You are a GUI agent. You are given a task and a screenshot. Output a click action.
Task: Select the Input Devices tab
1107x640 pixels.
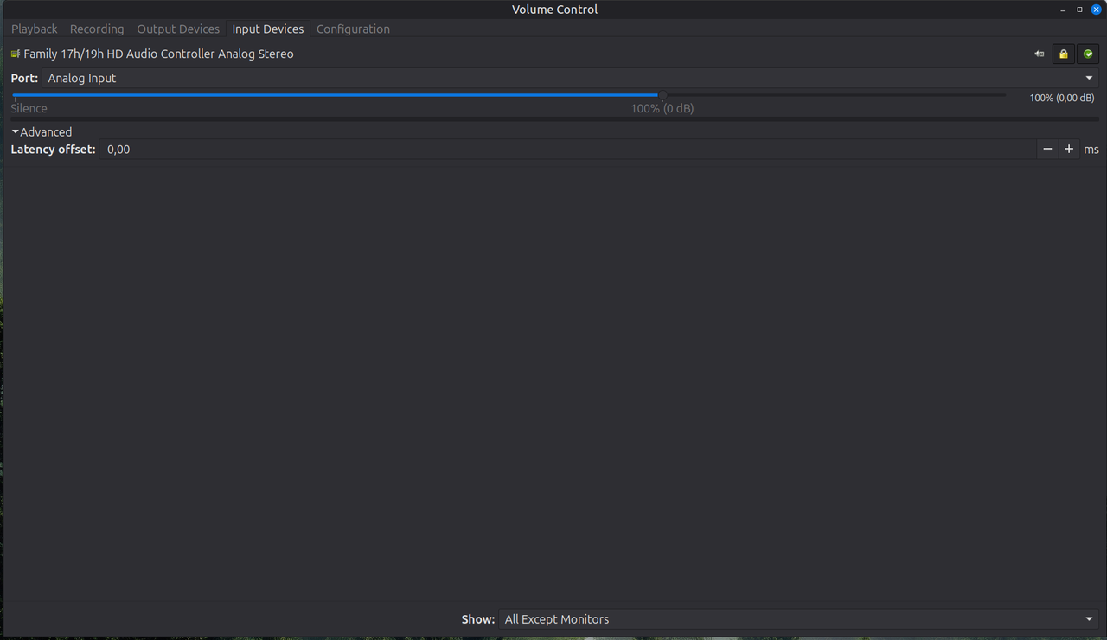(x=268, y=29)
